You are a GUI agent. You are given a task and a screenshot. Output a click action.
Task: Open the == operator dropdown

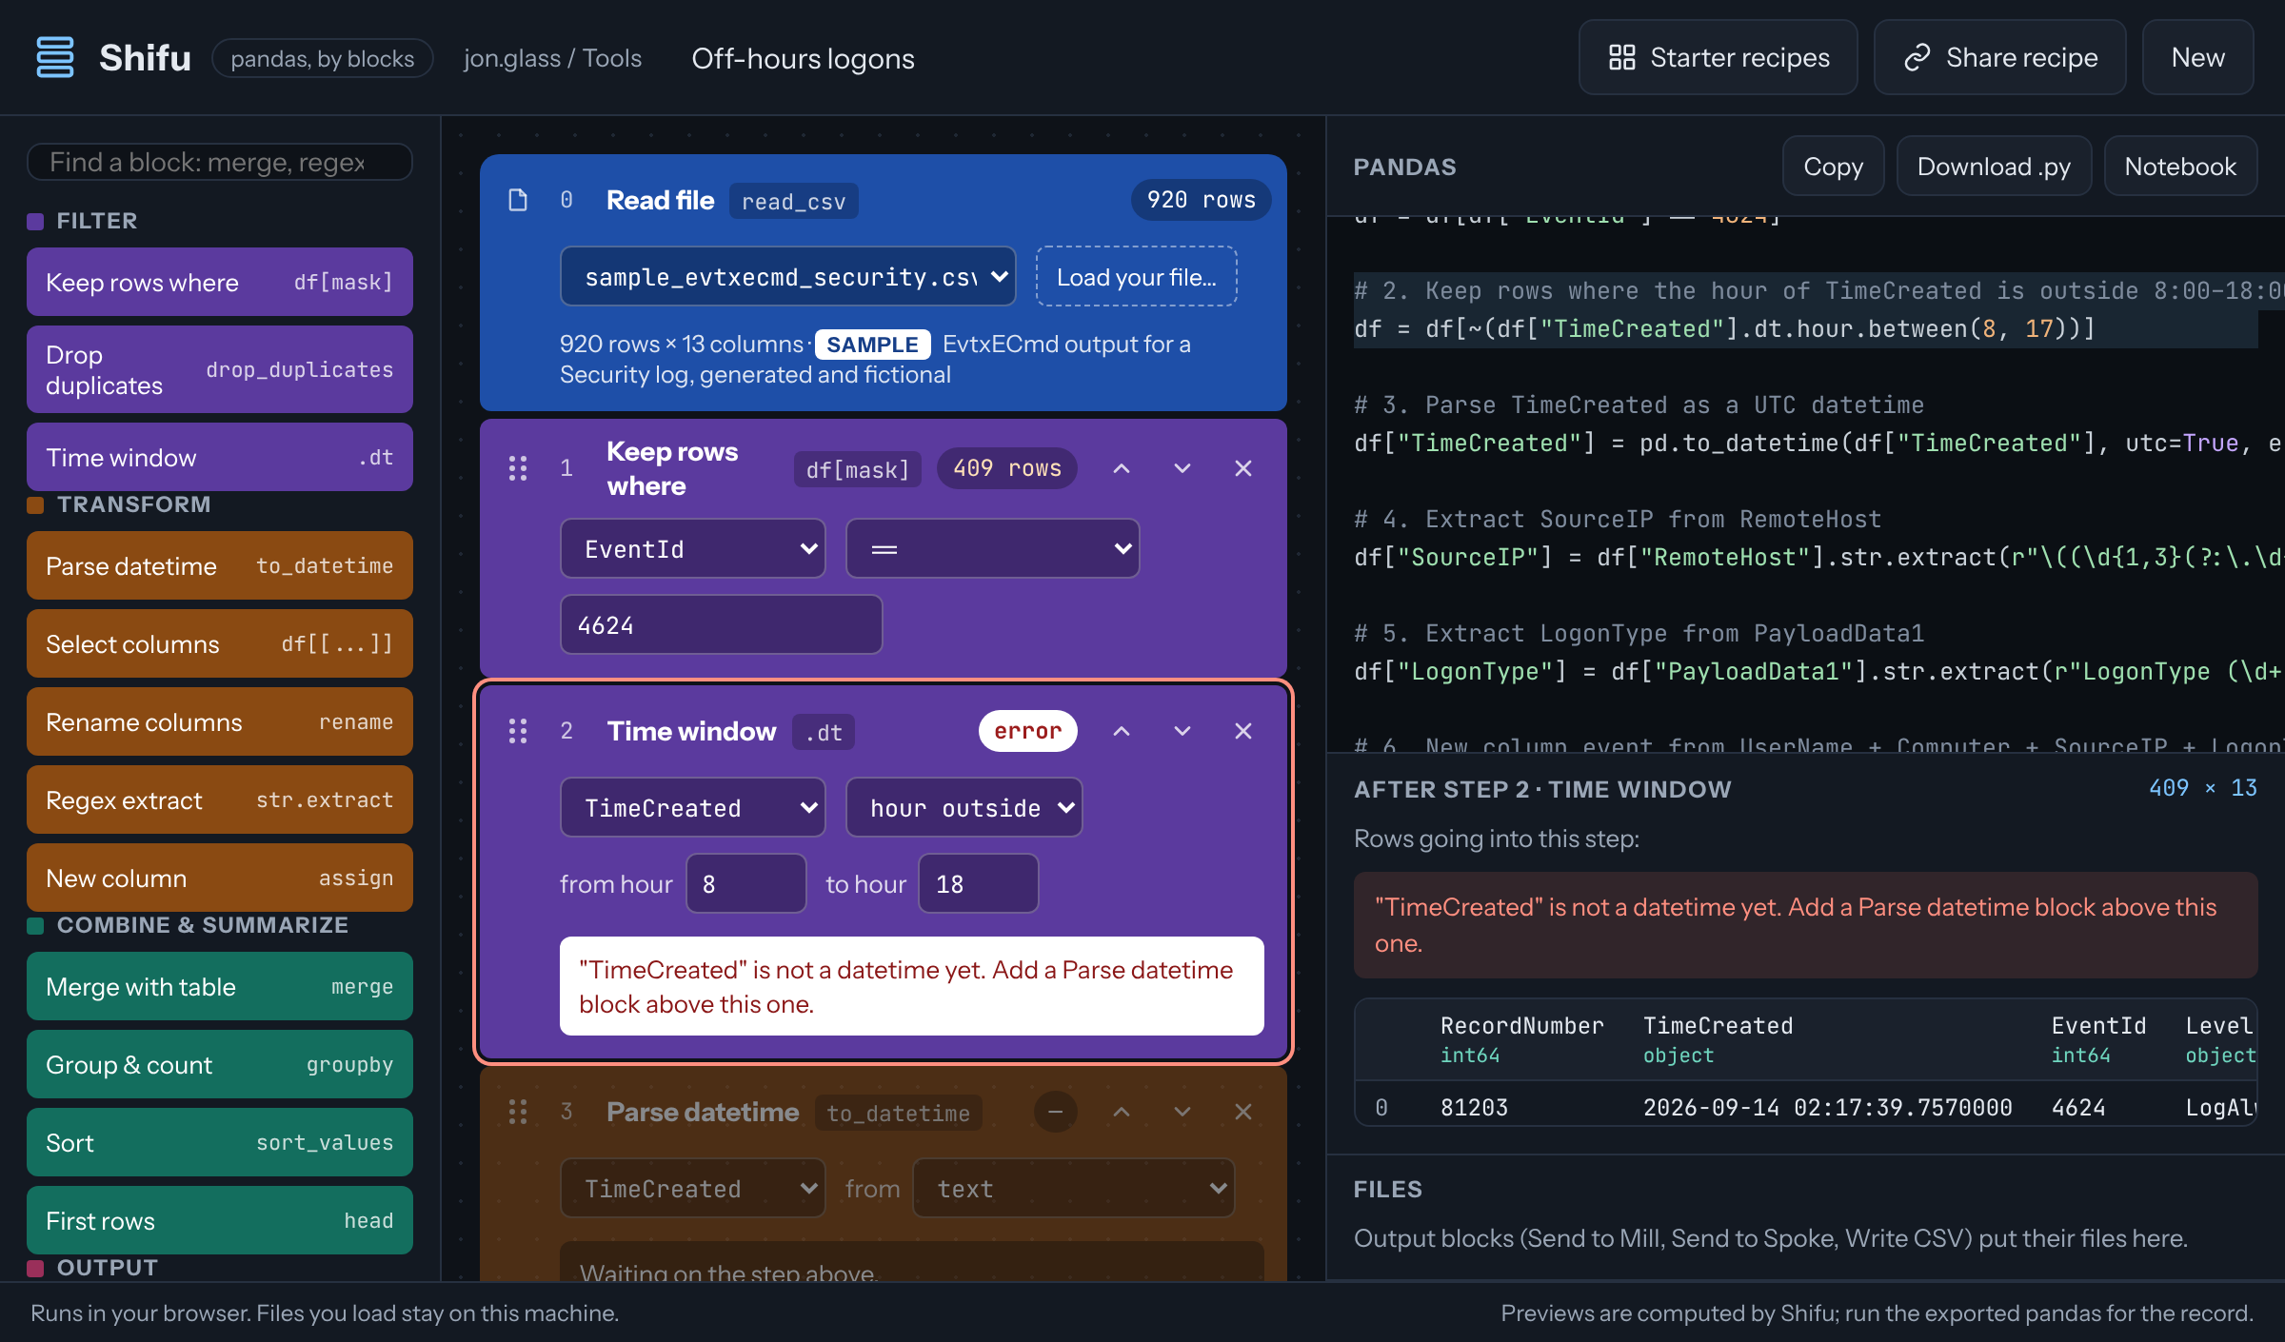992,549
